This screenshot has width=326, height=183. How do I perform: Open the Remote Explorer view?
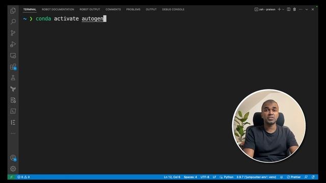[13, 55]
